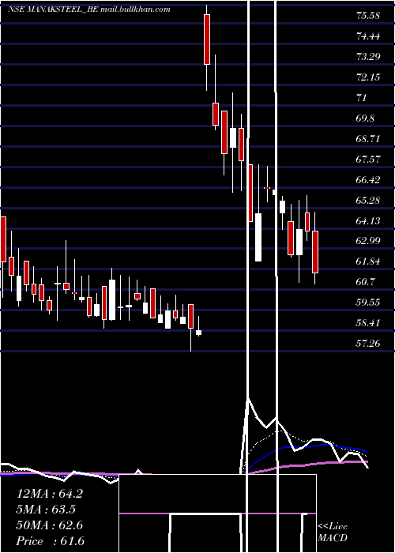Click the 69.8 price axis label
This screenshot has width=395, height=553.
click(365, 118)
